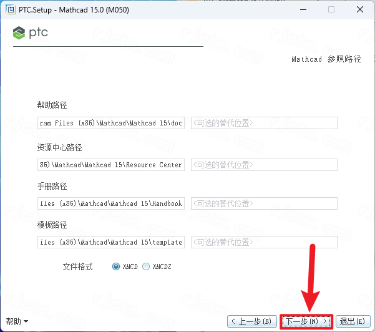Minimize the PTC.Setup installer window

click(x=302, y=9)
